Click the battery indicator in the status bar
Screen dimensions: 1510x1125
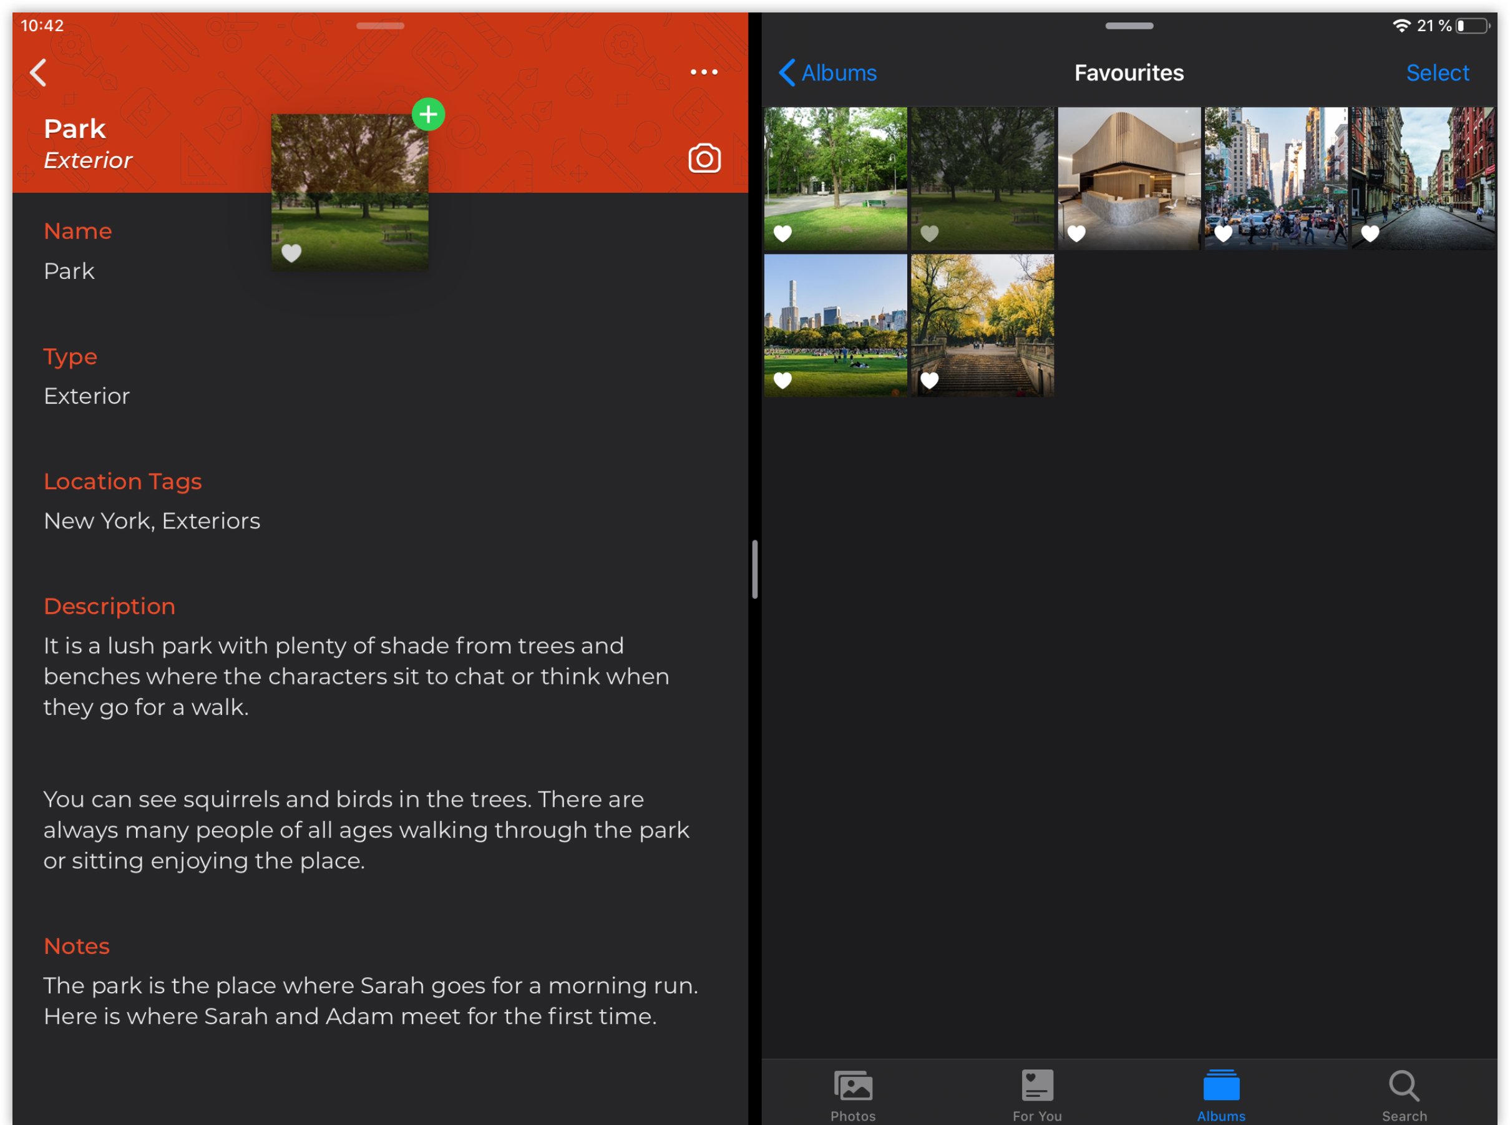point(1473,26)
